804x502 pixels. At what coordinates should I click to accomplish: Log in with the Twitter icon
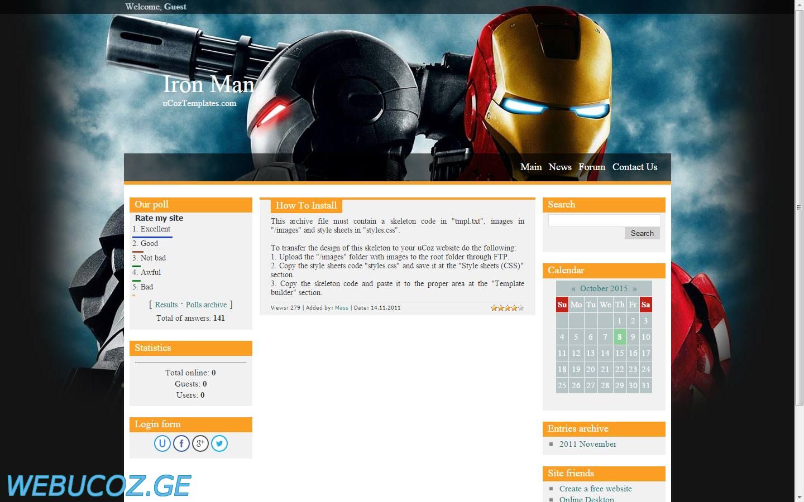219,443
